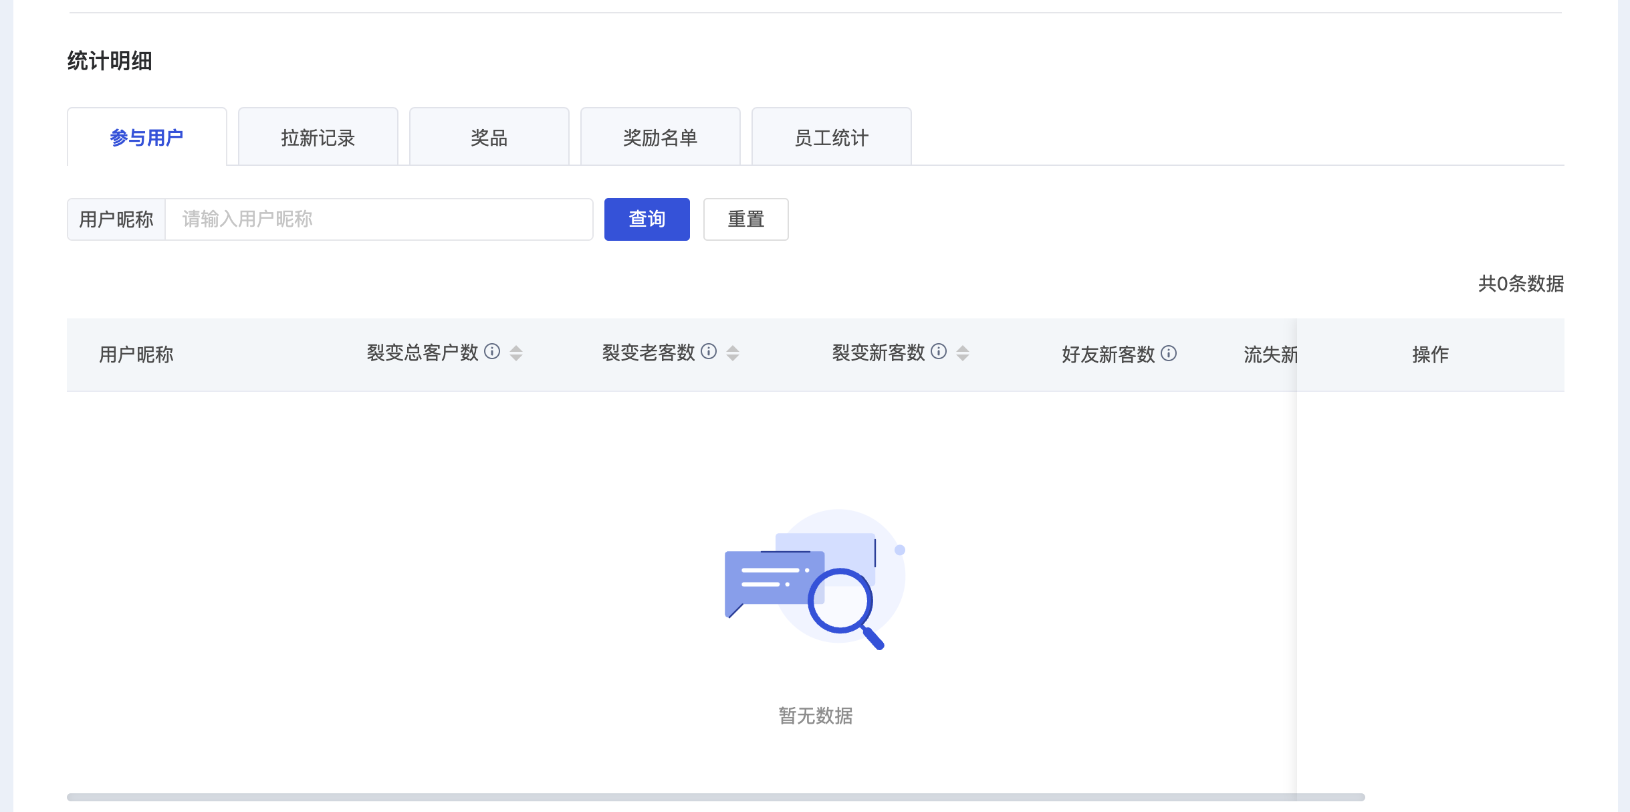Image resolution: width=1630 pixels, height=812 pixels.
Task: Click info icon beside 裂变新客数
Action: [x=939, y=352]
